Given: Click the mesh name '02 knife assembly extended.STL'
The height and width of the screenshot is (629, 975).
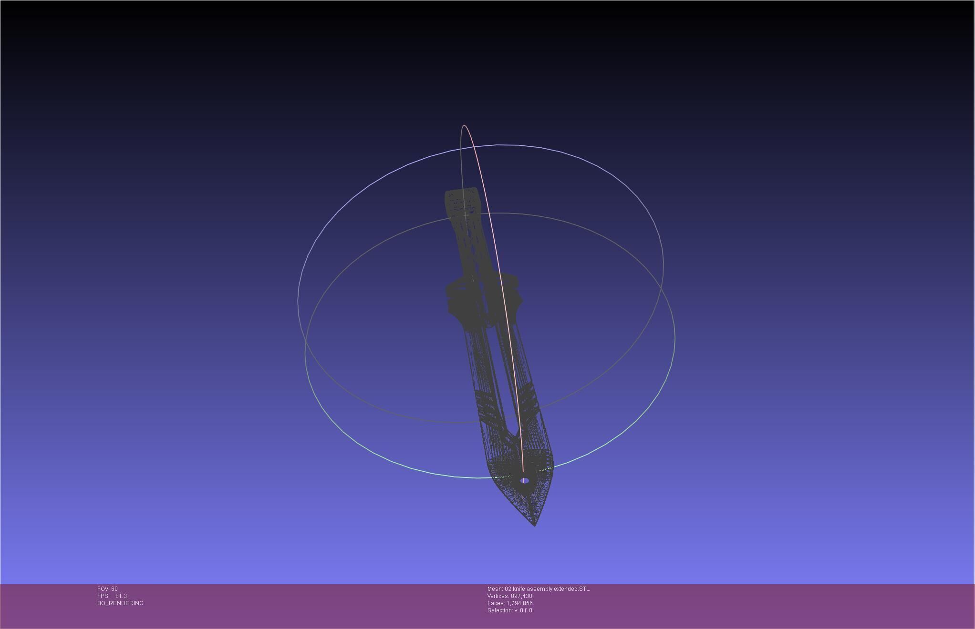Looking at the screenshot, I should (x=547, y=589).
